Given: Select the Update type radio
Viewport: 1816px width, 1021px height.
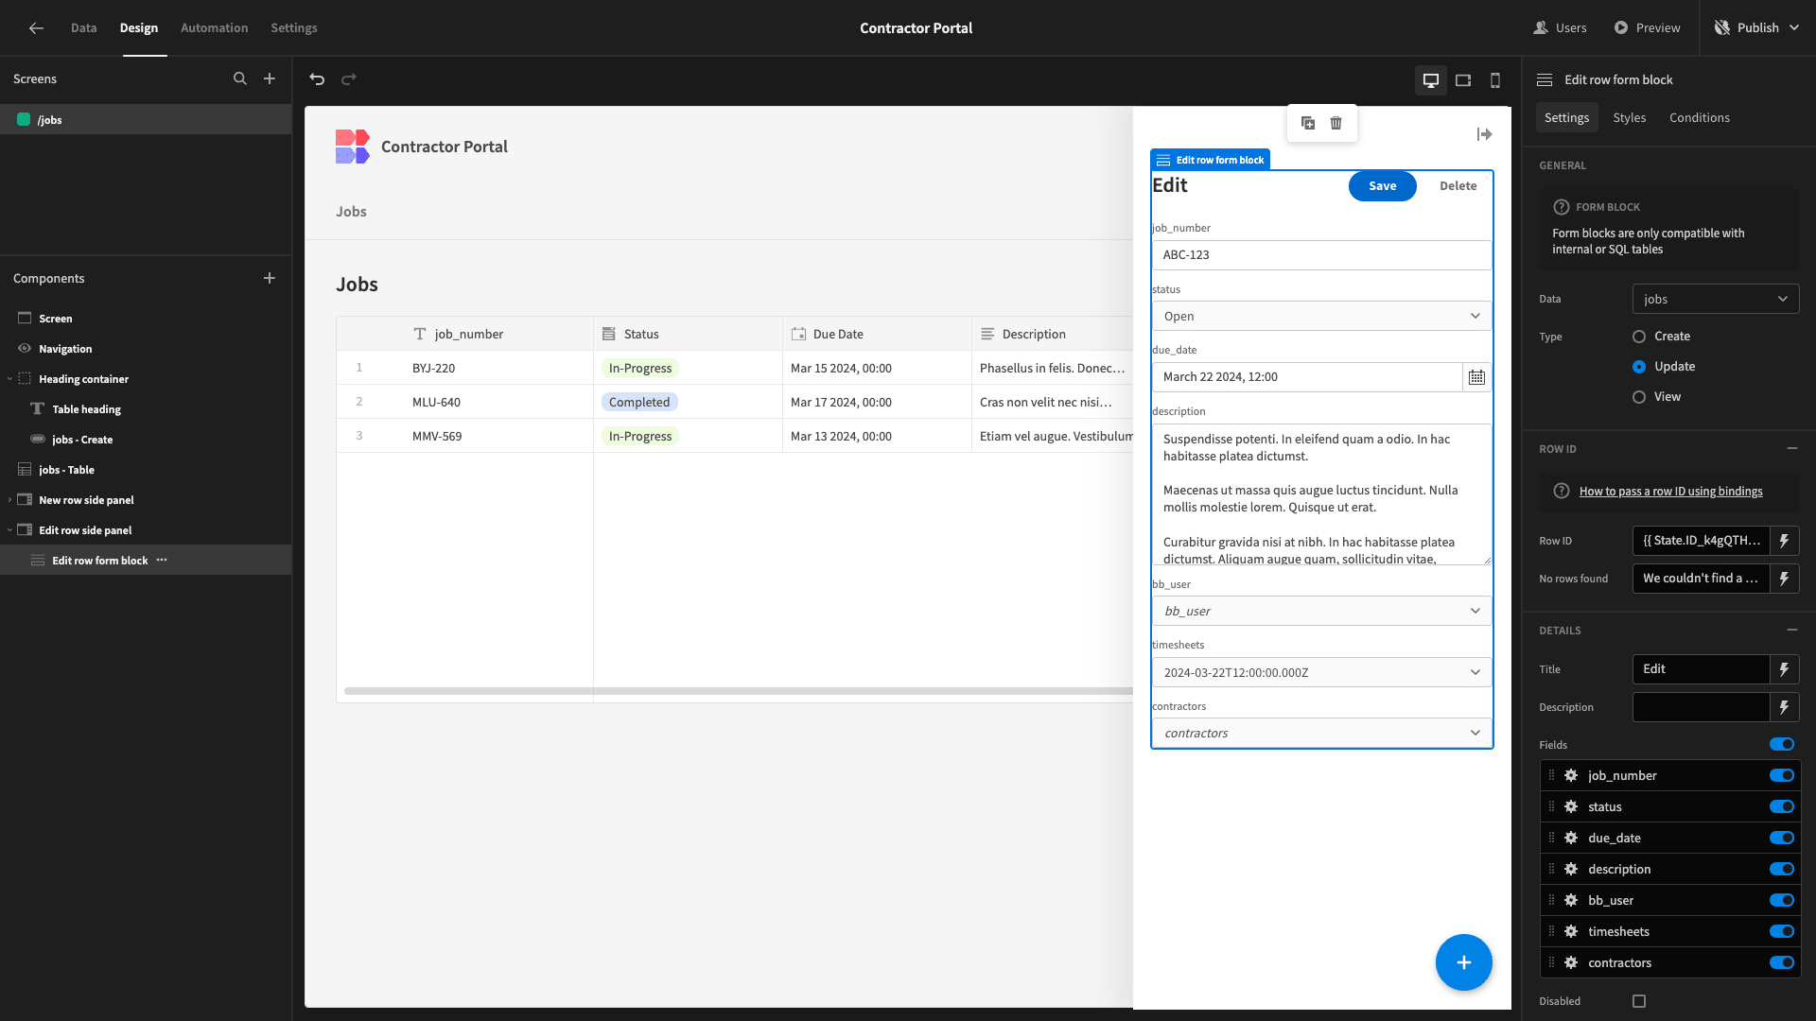Looking at the screenshot, I should coord(1639,367).
